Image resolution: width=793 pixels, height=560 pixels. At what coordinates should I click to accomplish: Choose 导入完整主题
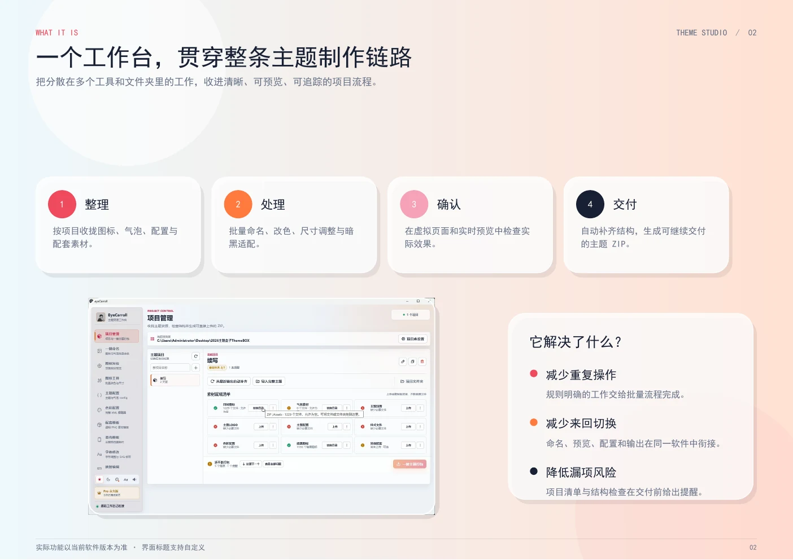pyautogui.click(x=269, y=382)
